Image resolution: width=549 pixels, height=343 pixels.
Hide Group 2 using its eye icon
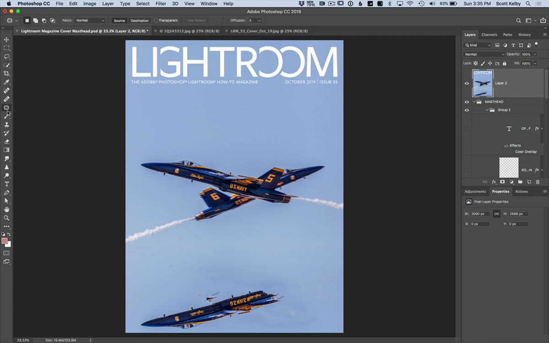[x=467, y=110]
